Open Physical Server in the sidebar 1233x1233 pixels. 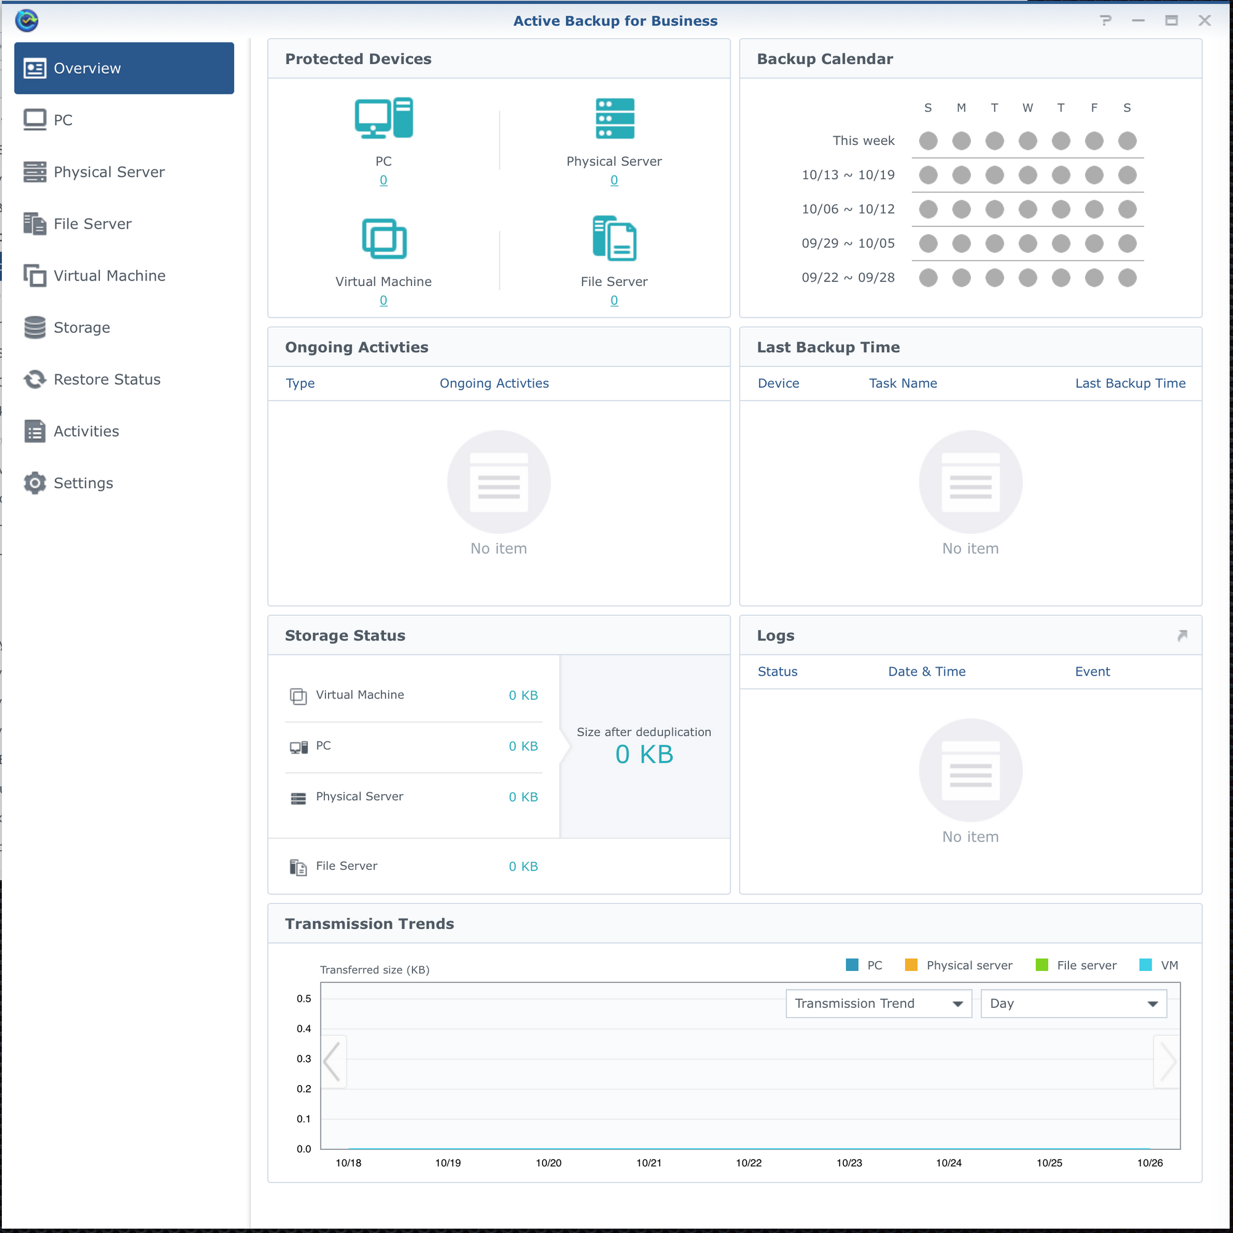124,171
